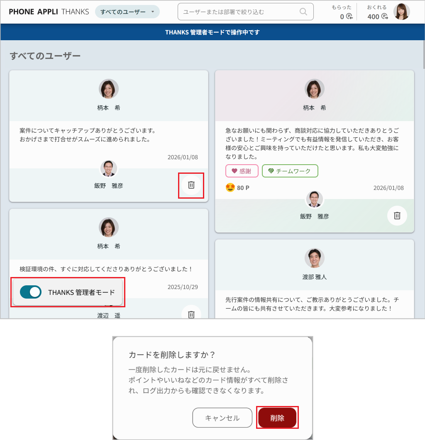This screenshot has height=440, width=425.
Task: Click 飯野 雅彦 sender avatar on first card
Action: [108, 169]
